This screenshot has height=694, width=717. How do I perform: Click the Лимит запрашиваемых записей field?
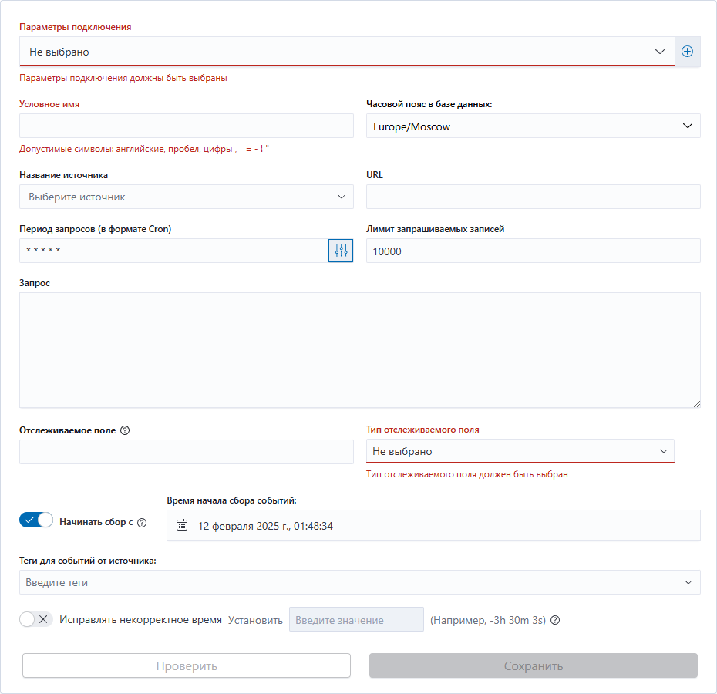pyautogui.click(x=534, y=251)
